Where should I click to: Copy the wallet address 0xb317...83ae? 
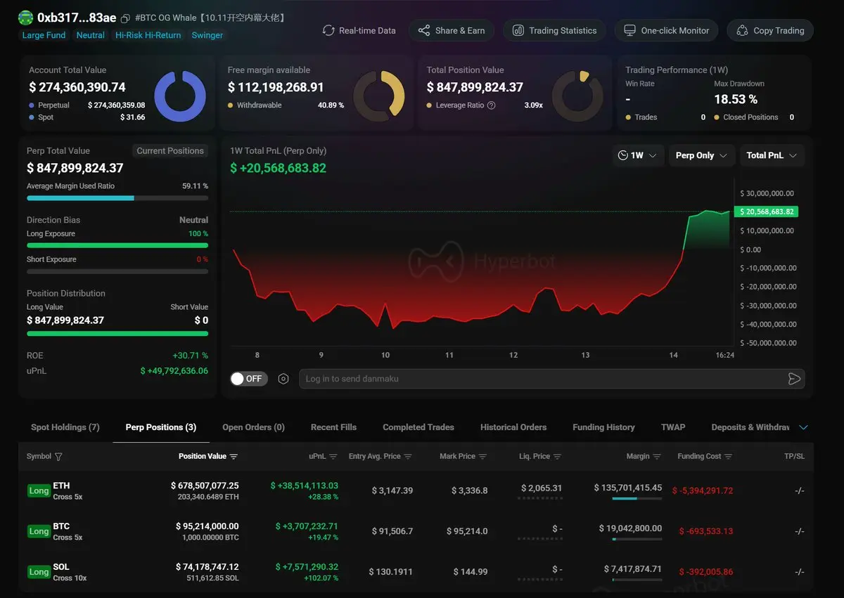coord(125,18)
